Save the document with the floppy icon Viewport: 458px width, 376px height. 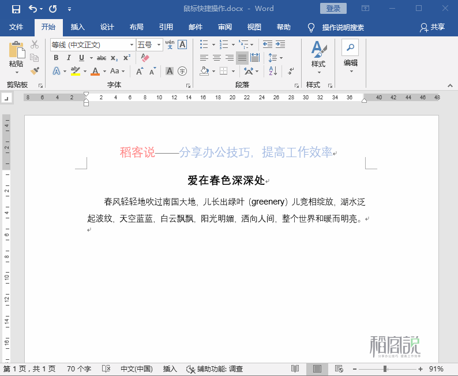point(16,9)
